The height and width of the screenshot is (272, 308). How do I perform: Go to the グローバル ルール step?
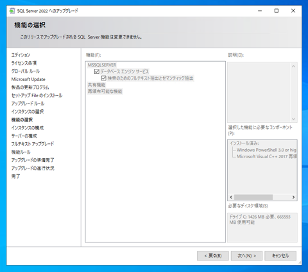[x=26, y=71]
